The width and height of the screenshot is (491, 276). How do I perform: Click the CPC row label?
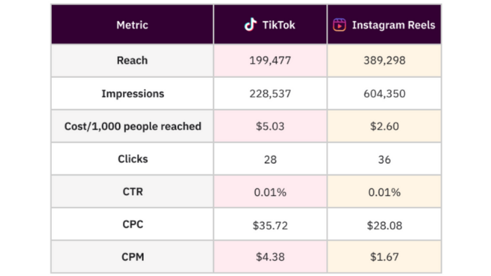click(133, 224)
